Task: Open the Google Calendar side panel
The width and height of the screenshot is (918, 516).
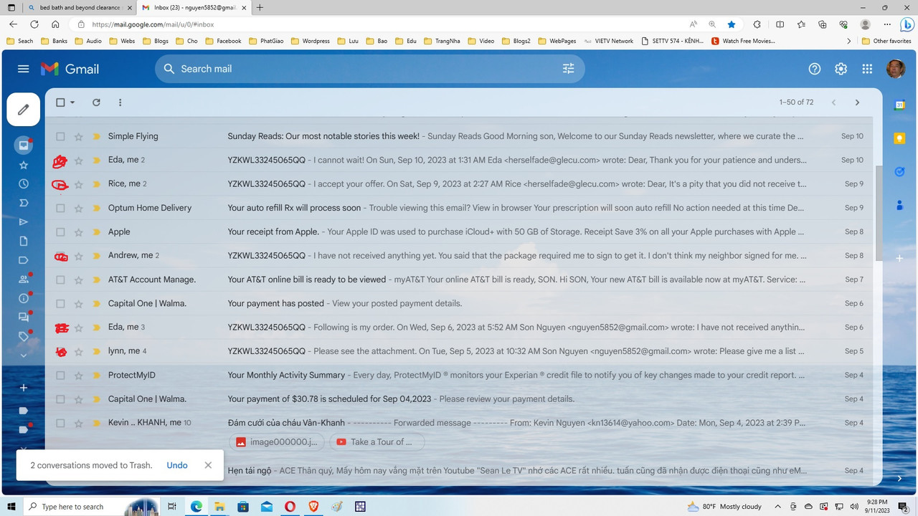Action: tap(899, 105)
